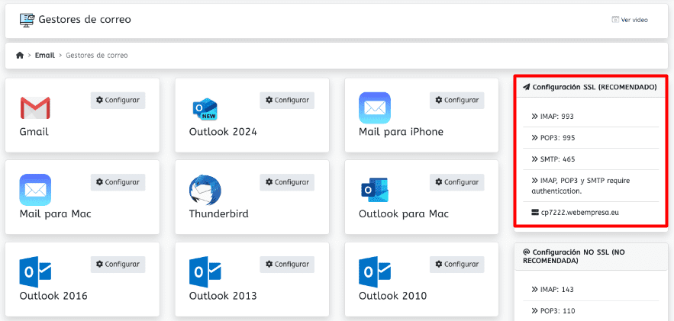Select the IMAP: 993 SSL entry
Image resolution: width=674 pixels, height=321 pixels.
click(x=591, y=117)
